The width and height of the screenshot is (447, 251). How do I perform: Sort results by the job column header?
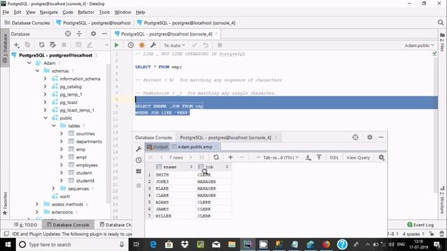pyautogui.click(x=213, y=167)
